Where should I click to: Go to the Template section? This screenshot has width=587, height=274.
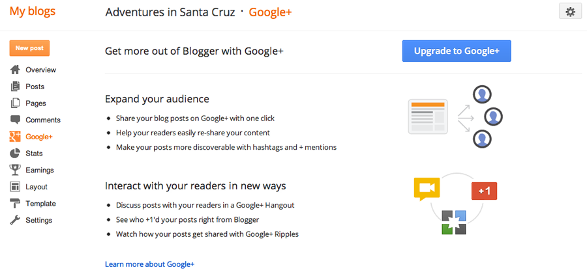point(40,204)
